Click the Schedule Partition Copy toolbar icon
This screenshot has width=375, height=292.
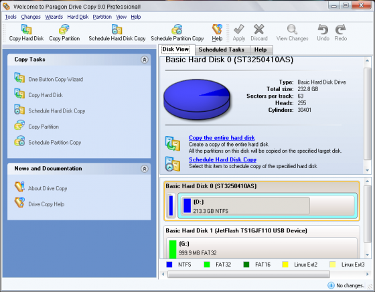click(177, 29)
